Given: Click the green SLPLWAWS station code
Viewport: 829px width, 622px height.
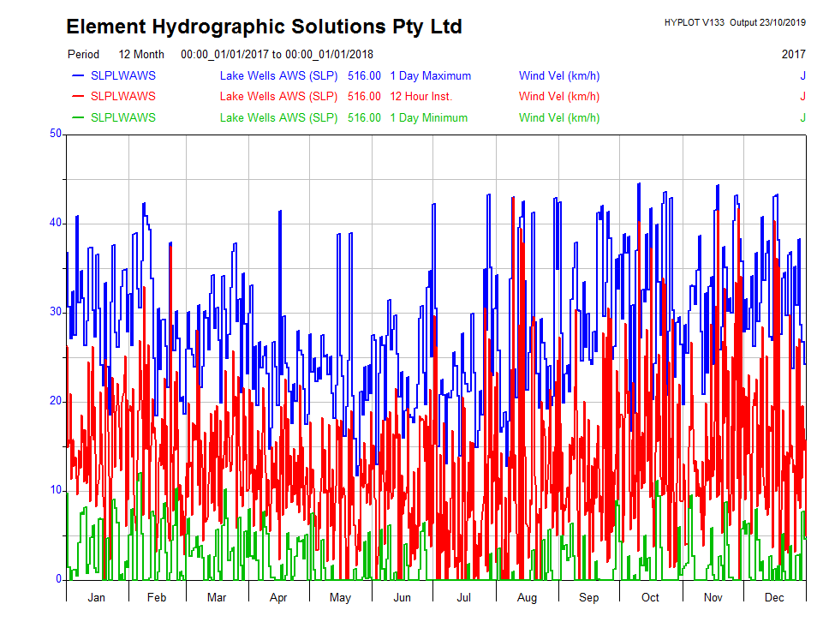Looking at the screenshot, I should pyautogui.click(x=123, y=117).
